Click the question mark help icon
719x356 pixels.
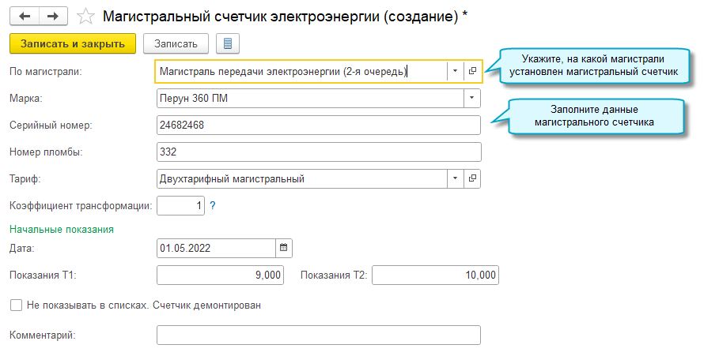tap(213, 206)
